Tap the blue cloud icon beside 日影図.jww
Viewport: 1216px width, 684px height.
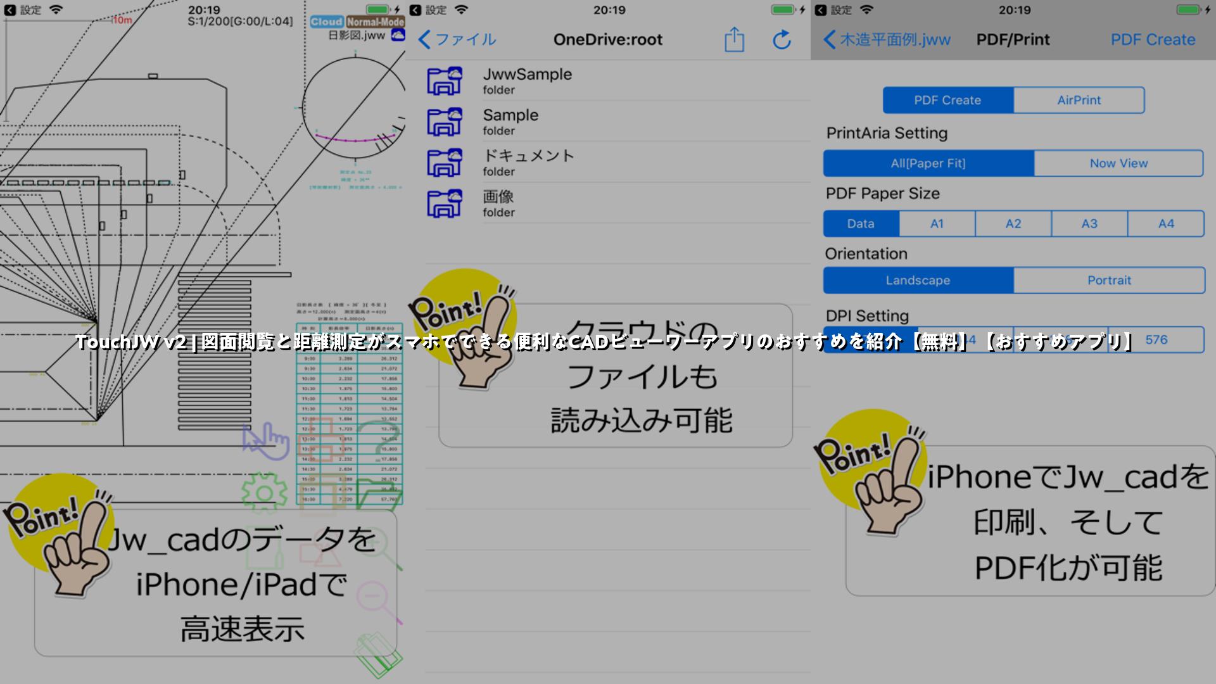tap(398, 35)
